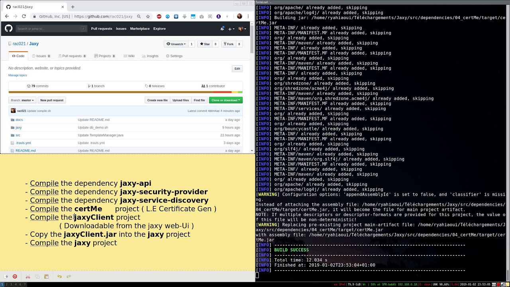The image size is (510, 287).
Task: Fork the Jaxy repository
Action: coord(228,44)
